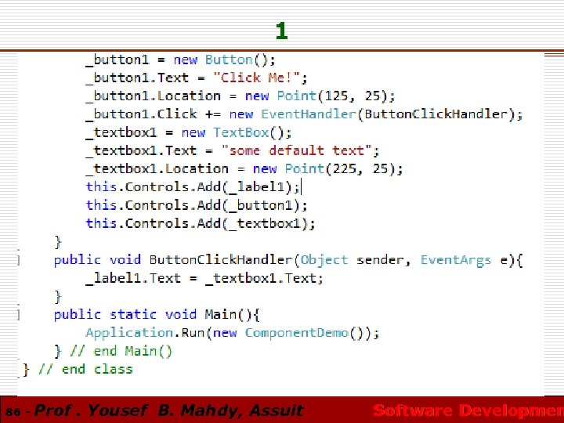Click the "Application" class name

click(x=129, y=333)
